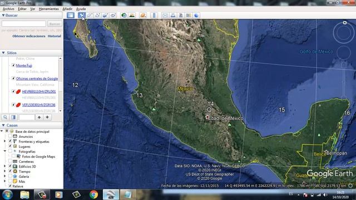Enable the Anuncios layer checkbox
Viewport: 356px width, 200px height.
[x=10, y=136]
